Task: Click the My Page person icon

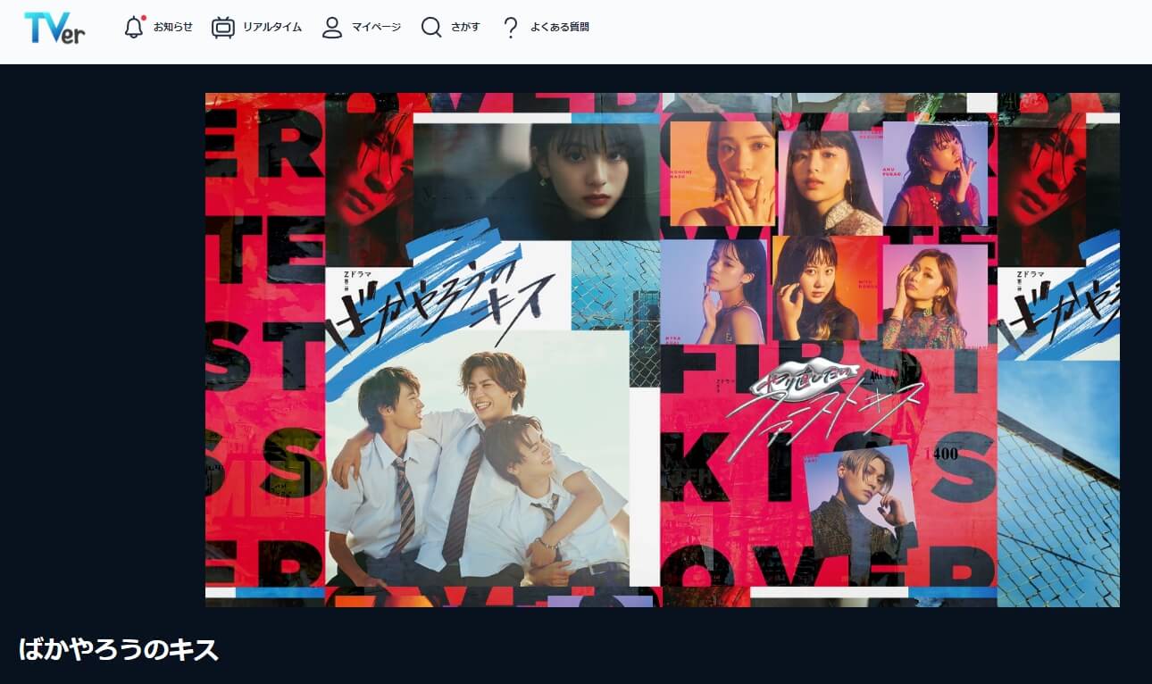Action: 332,28
